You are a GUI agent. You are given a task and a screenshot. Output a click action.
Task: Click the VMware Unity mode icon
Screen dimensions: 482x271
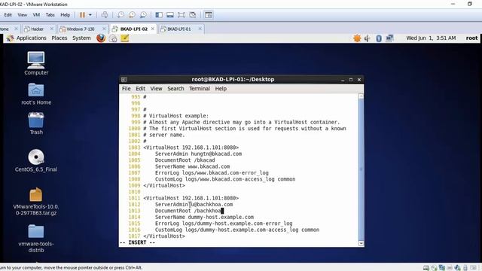[x=193, y=15]
